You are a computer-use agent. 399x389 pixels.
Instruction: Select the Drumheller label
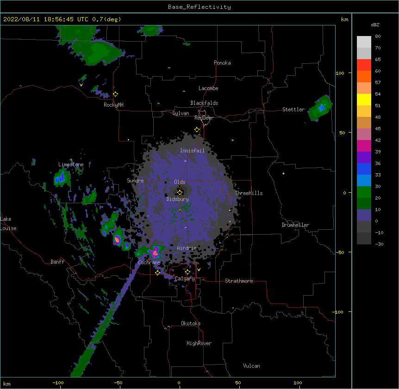pyautogui.click(x=295, y=225)
